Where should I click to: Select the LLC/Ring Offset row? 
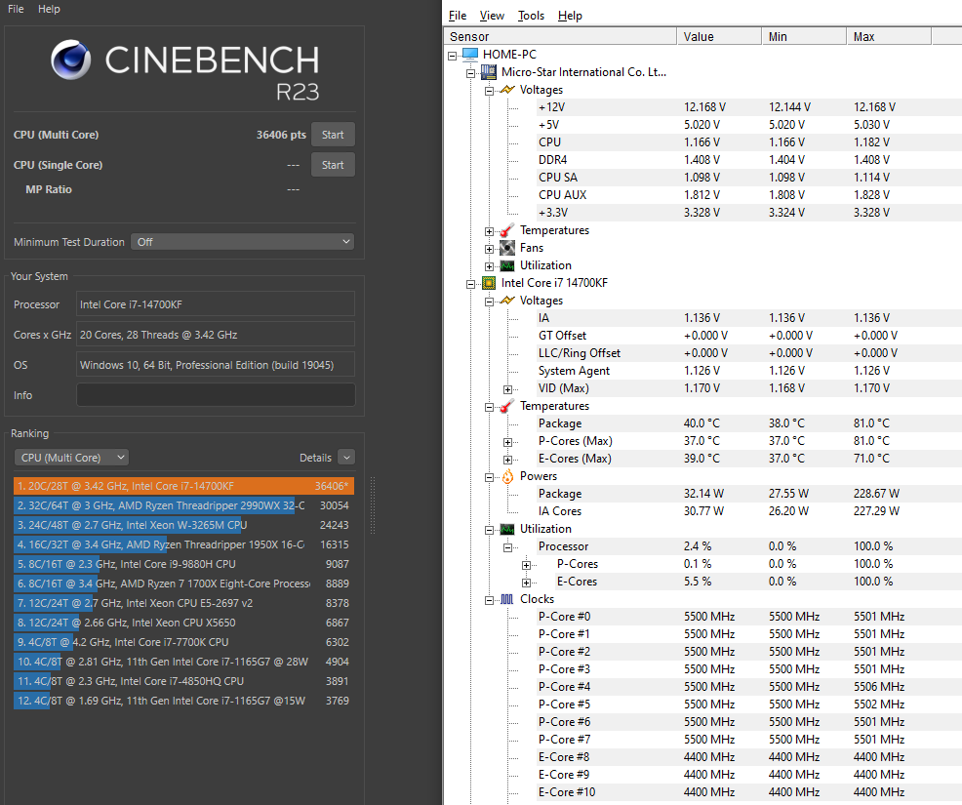tap(748, 353)
